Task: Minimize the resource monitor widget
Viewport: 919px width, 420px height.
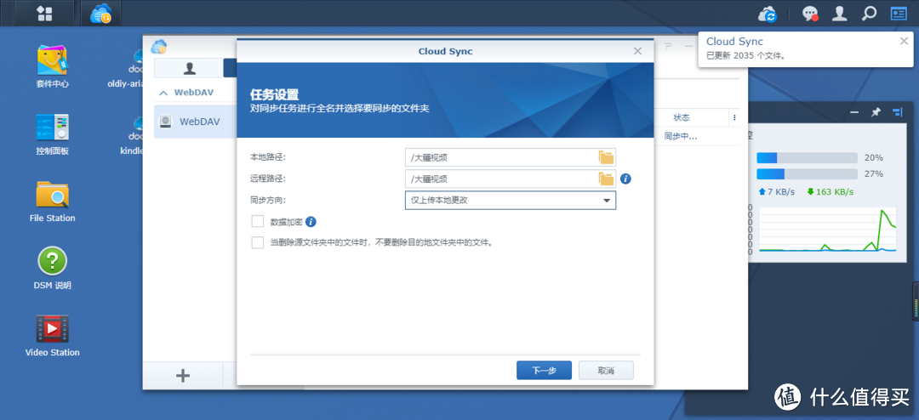Action: (854, 112)
